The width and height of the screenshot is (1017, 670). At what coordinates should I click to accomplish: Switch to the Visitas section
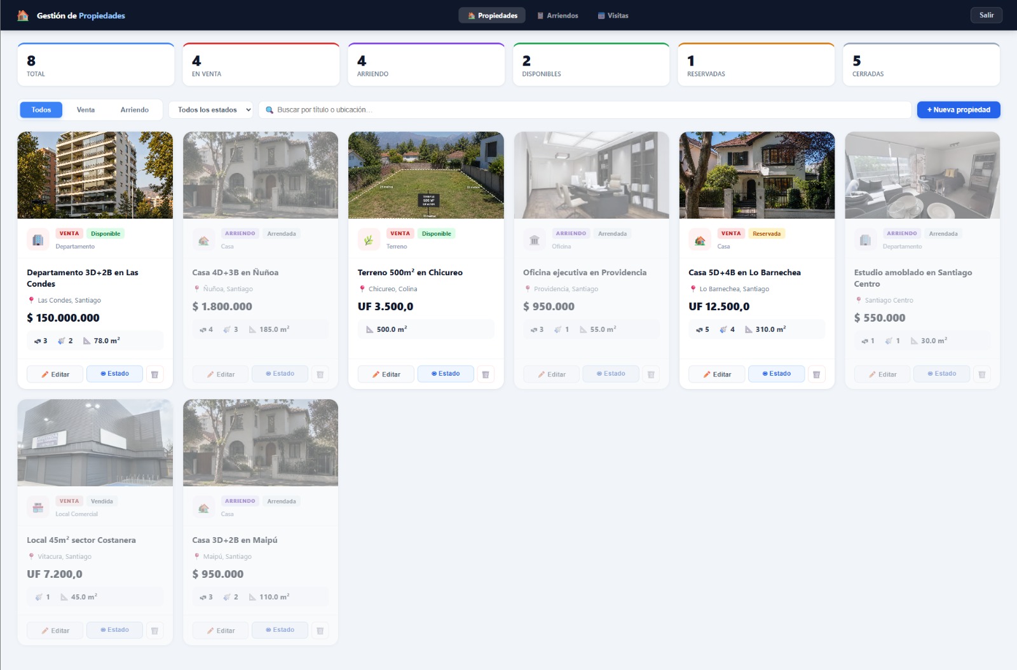(613, 15)
